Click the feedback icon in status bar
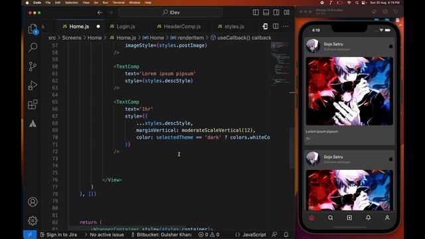Viewport: 425px width, 239px height. click(274, 234)
